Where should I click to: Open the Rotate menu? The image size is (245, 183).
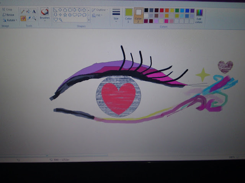pos(10,20)
